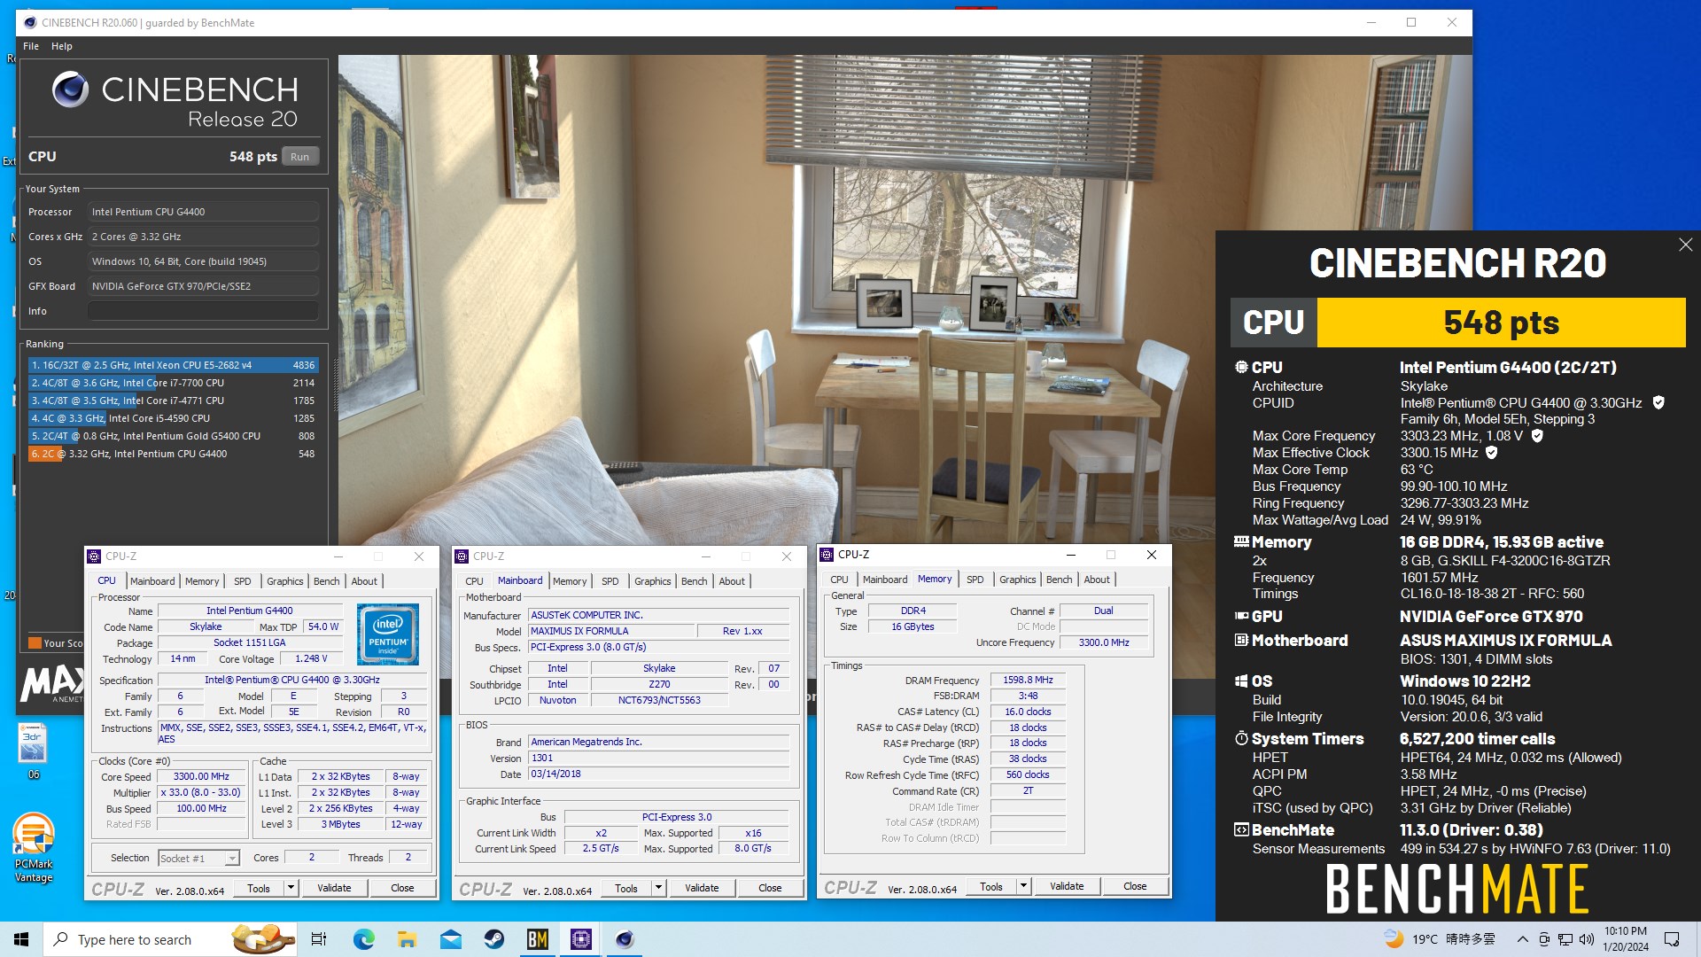Image resolution: width=1701 pixels, height=957 pixels.
Task: Select ranking row Intel Pentium Gold G5400 CPU
Action: 173,436
